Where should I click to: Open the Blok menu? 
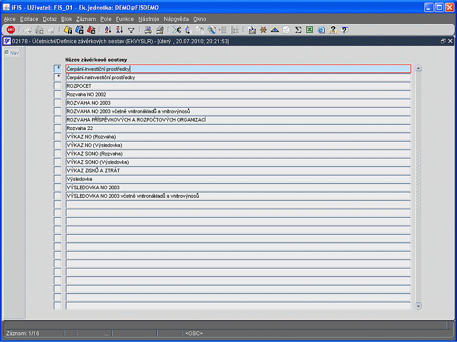(67, 19)
